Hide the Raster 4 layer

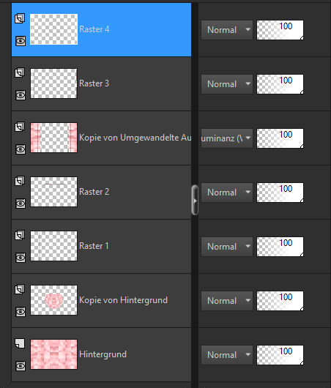(21, 41)
